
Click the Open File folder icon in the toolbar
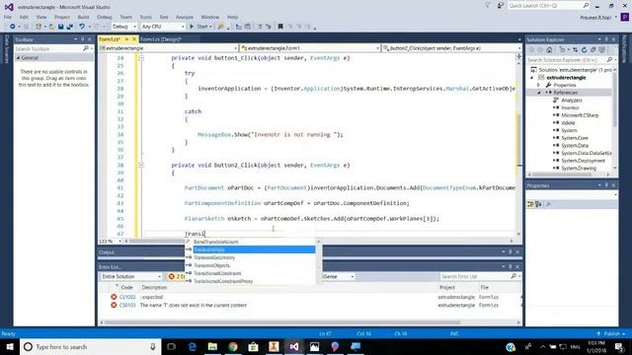point(51,27)
